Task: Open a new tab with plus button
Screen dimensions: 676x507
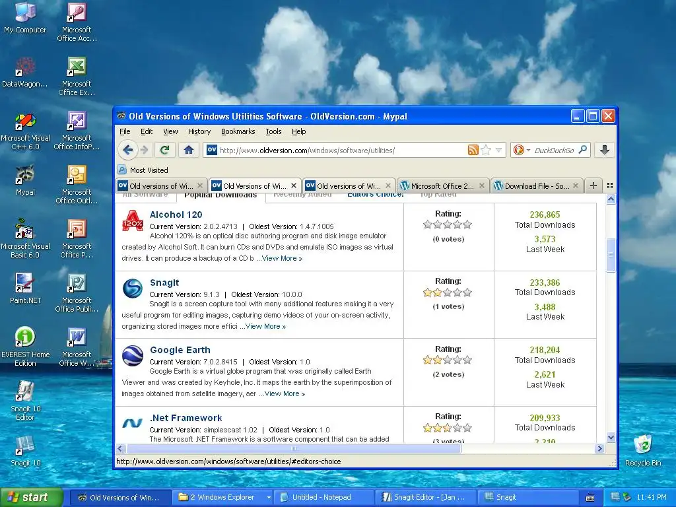Action: click(593, 186)
